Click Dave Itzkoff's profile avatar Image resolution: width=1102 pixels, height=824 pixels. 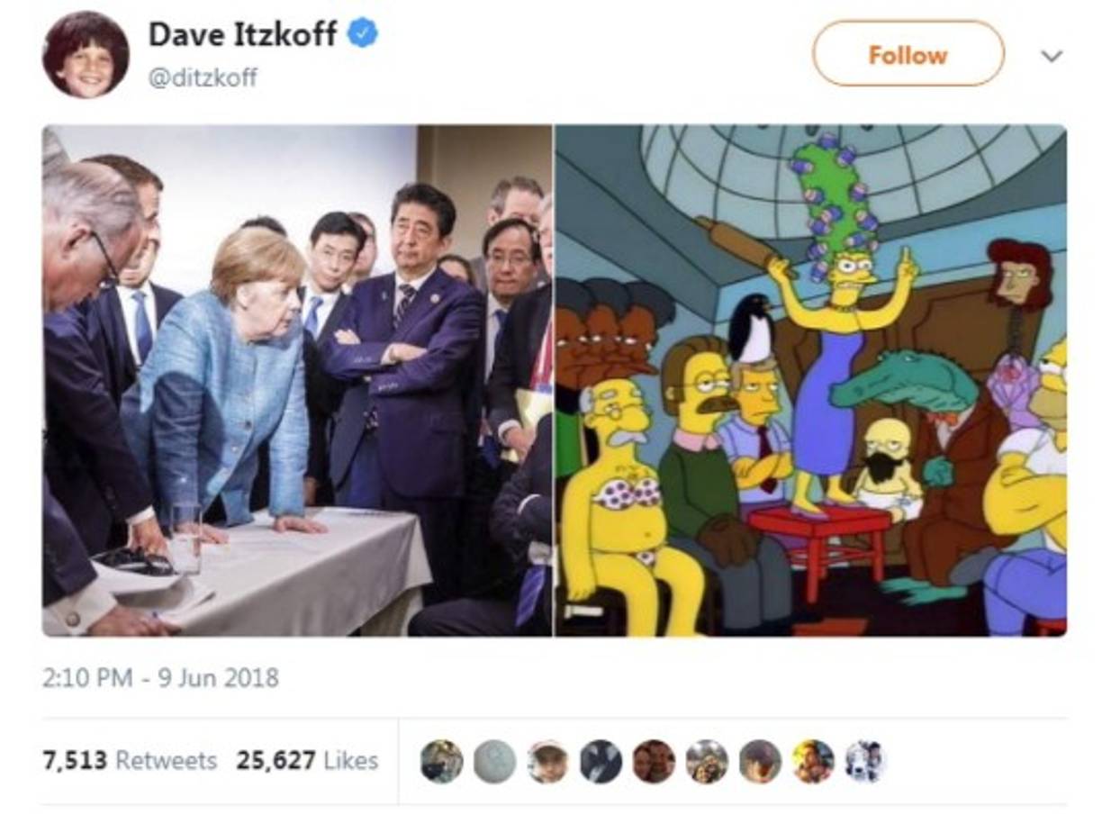[86, 55]
